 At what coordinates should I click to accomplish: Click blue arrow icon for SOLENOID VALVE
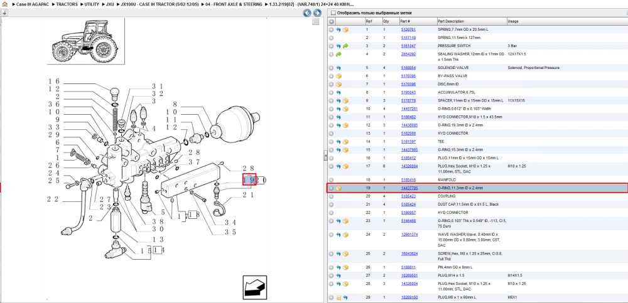point(338,68)
